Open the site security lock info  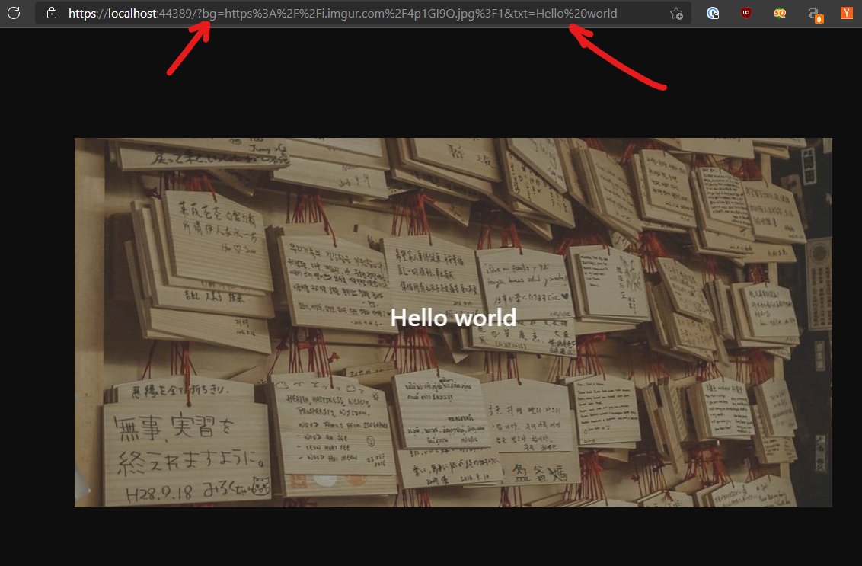coord(52,13)
